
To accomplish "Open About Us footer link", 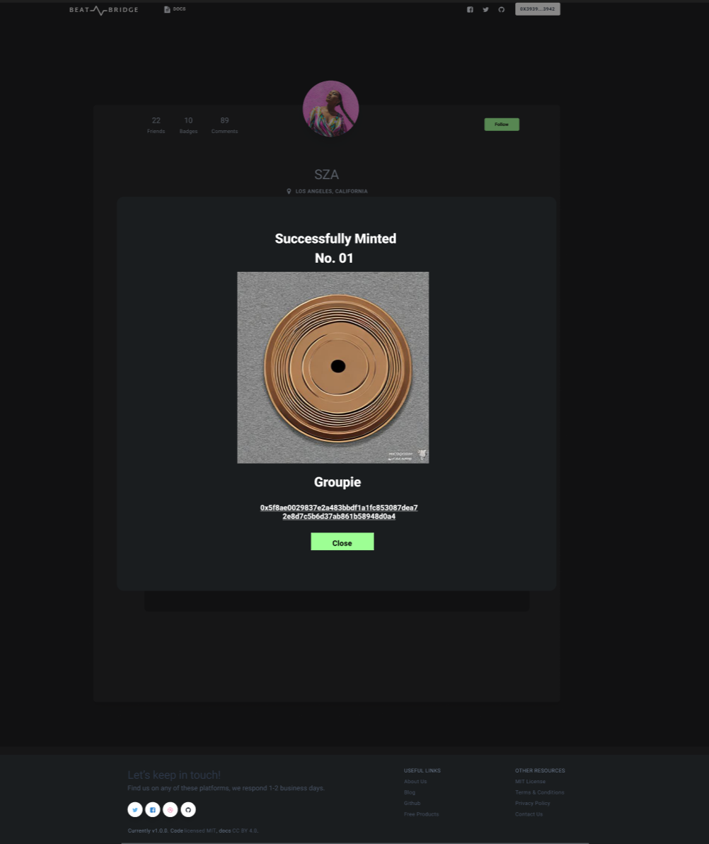I will click(x=415, y=782).
